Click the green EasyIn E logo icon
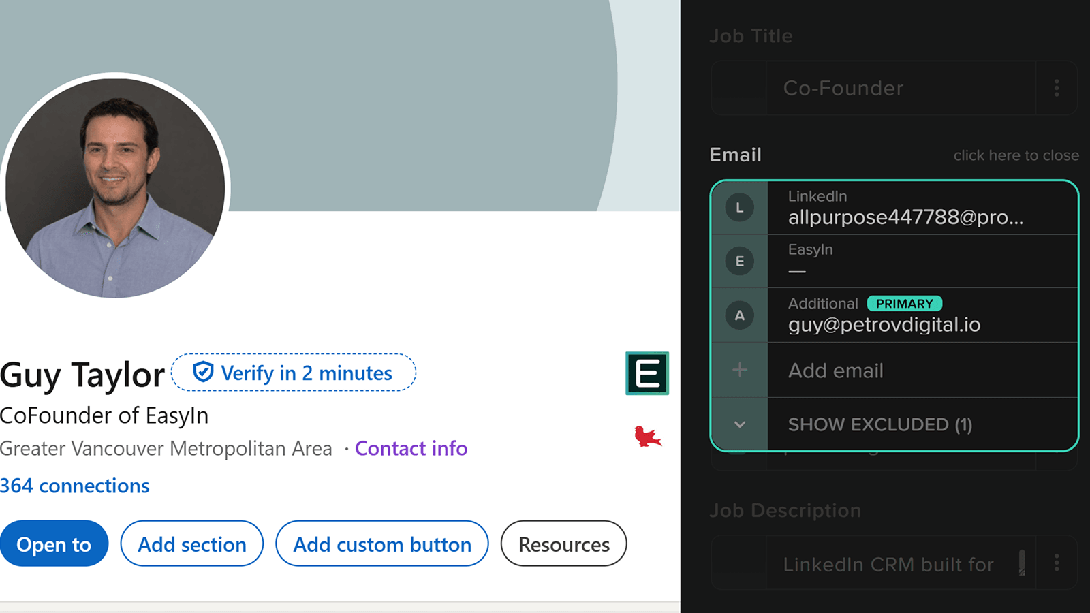This screenshot has width=1090, height=613. [x=647, y=373]
